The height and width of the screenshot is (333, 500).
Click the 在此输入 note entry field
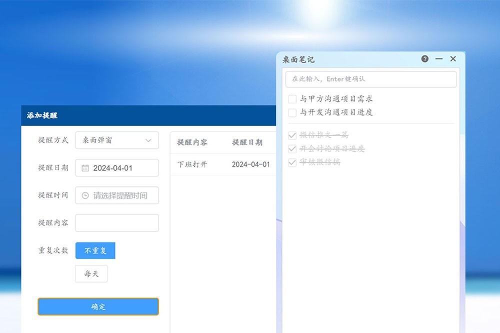pos(370,79)
